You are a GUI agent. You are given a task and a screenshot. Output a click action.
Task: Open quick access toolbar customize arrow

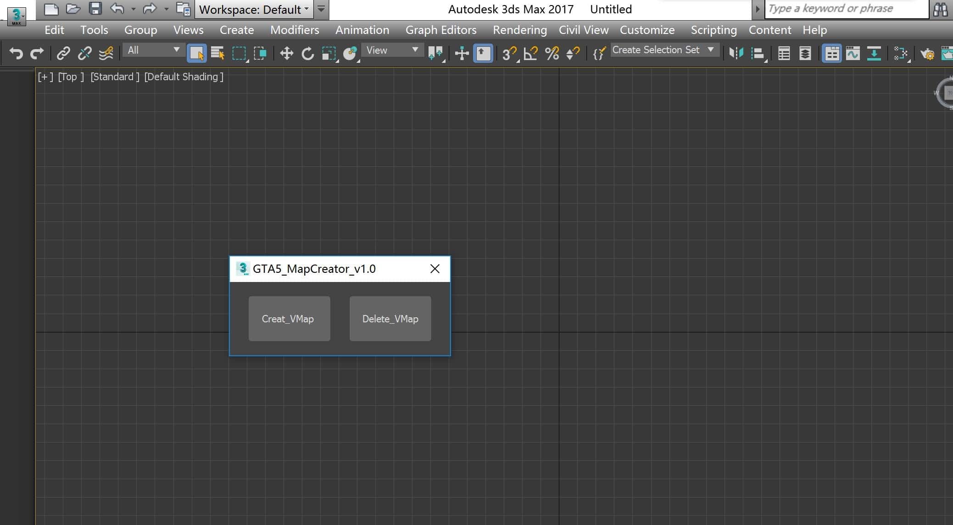tap(322, 9)
